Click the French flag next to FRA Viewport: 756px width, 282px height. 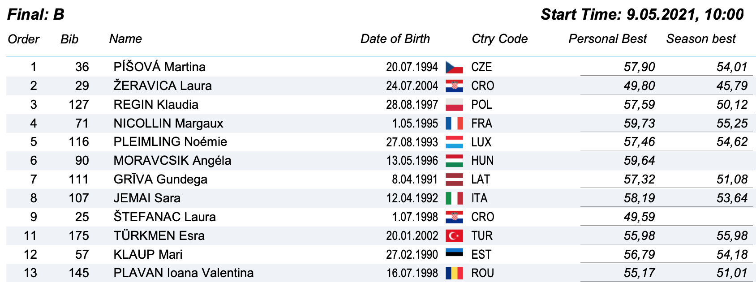pos(454,123)
